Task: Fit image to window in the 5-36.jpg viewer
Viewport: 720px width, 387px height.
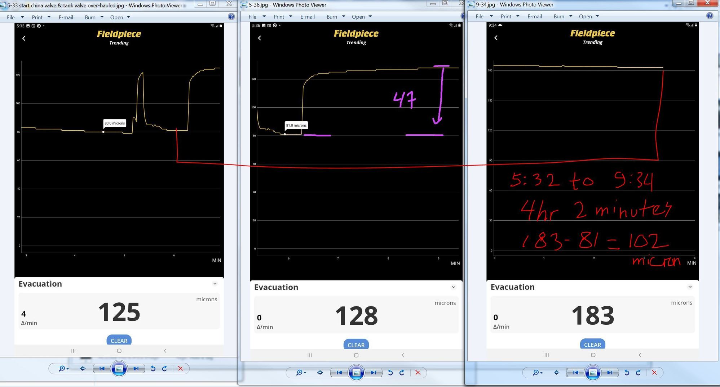Action: [x=320, y=373]
